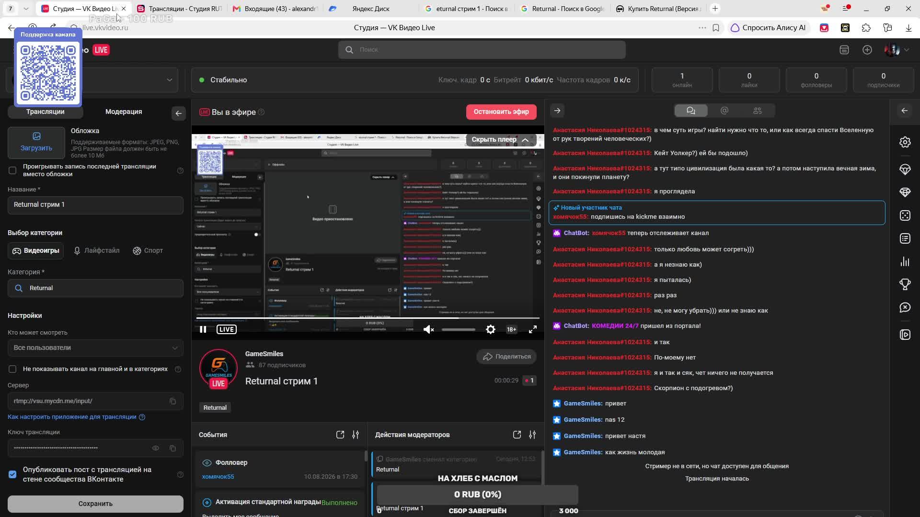This screenshot has height=517, width=920.
Task: Open the Категория Returnal search field
Action: [x=95, y=288]
